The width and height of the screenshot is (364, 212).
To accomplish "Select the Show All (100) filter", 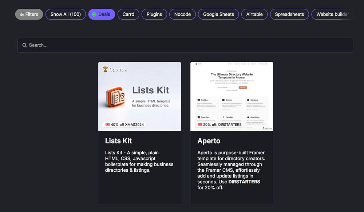I will click(x=66, y=15).
